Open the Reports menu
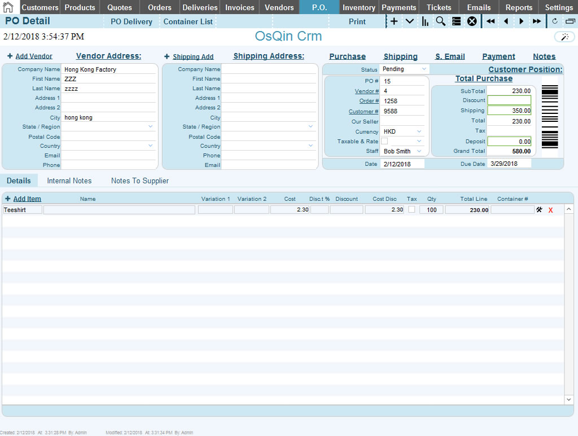This screenshot has height=436, width=578. [x=519, y=7]
